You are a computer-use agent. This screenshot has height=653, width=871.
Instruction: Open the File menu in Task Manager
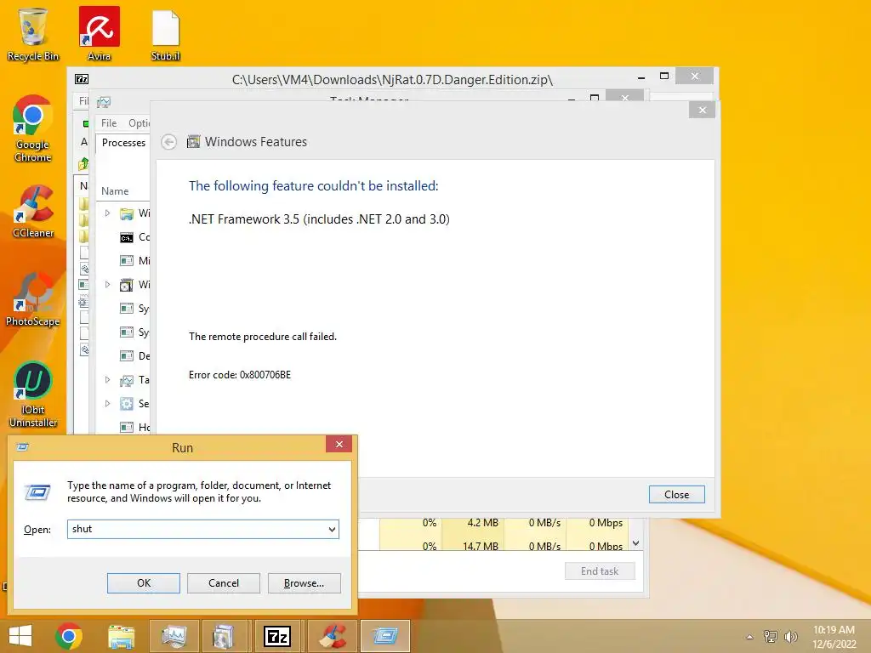point(109,123)
